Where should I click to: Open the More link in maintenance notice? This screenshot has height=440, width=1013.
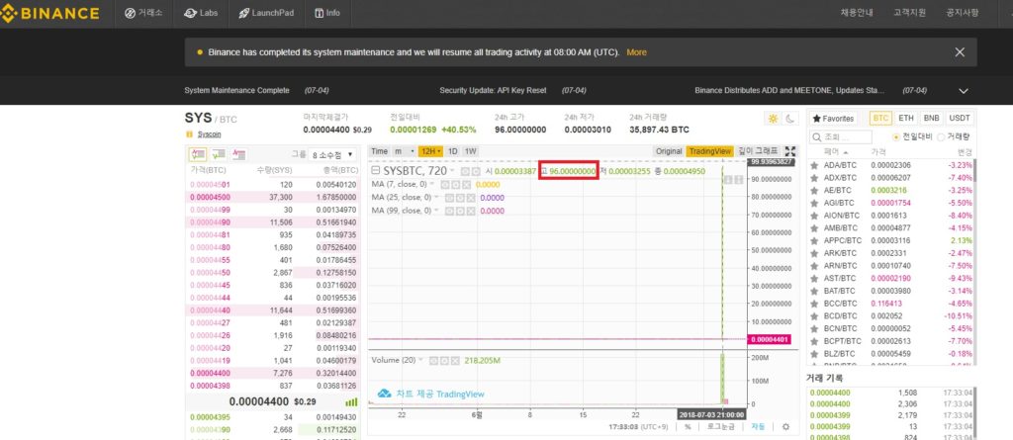click(636, 52)
